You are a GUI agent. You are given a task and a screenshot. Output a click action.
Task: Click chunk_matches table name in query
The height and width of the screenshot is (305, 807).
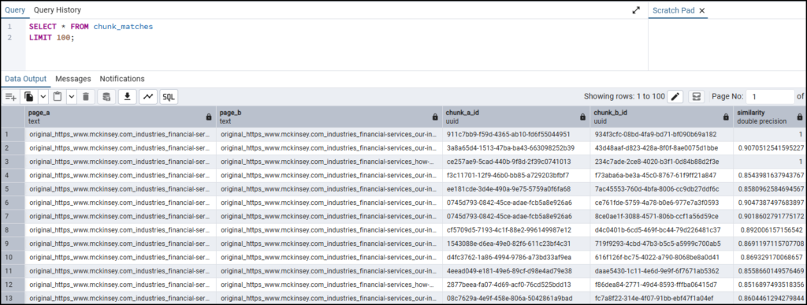[x=123, y=26]
